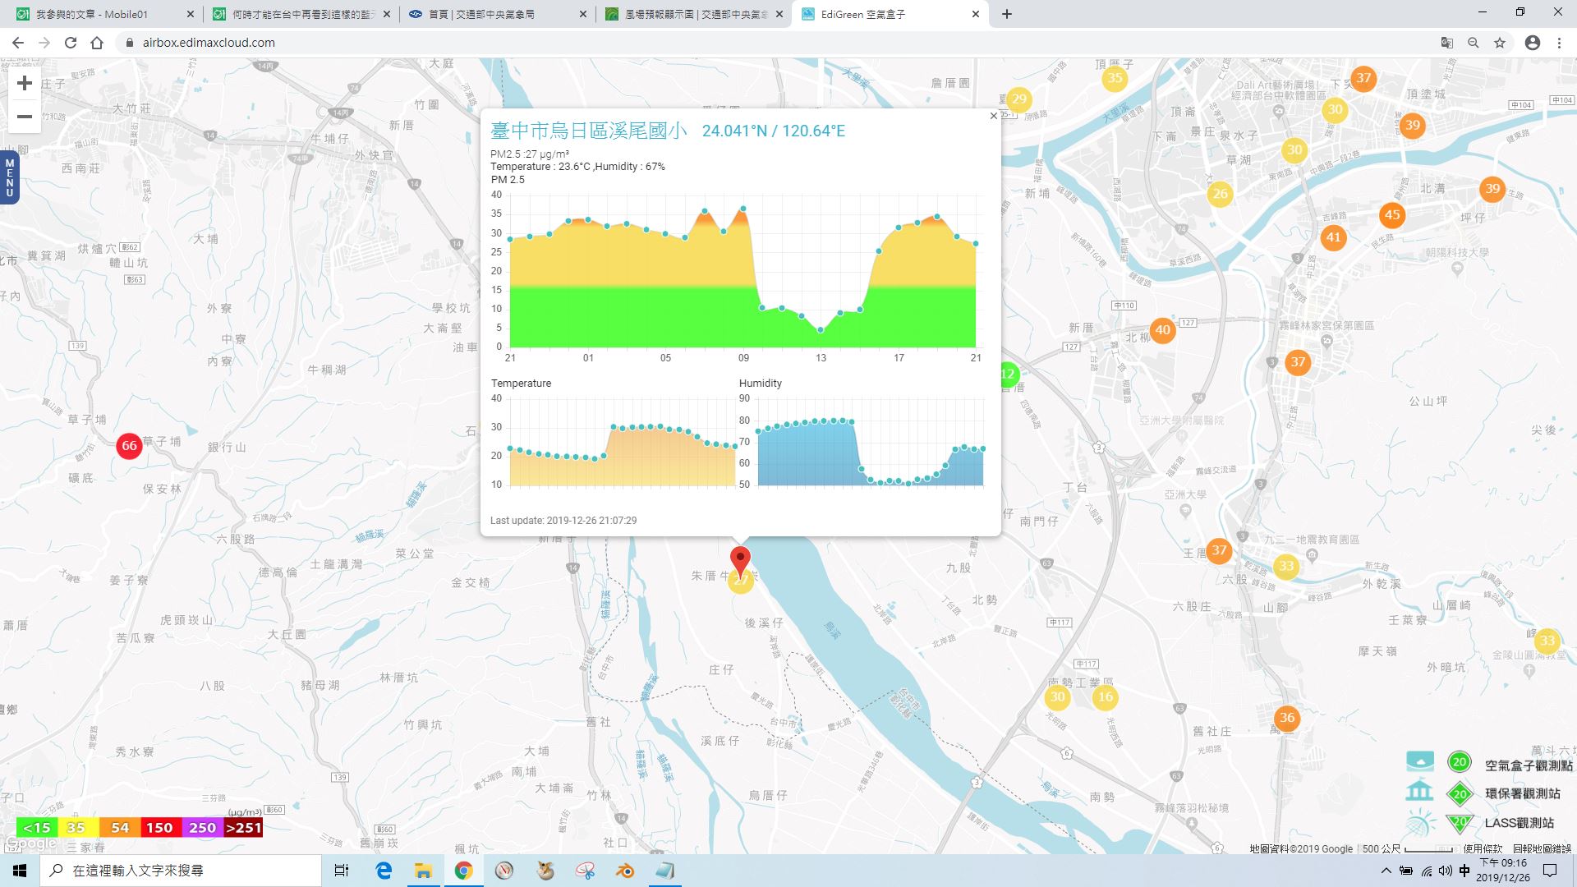This screenshot has height=887, width=1577.
Task: Click the red map pin marker
Action: 741,563
